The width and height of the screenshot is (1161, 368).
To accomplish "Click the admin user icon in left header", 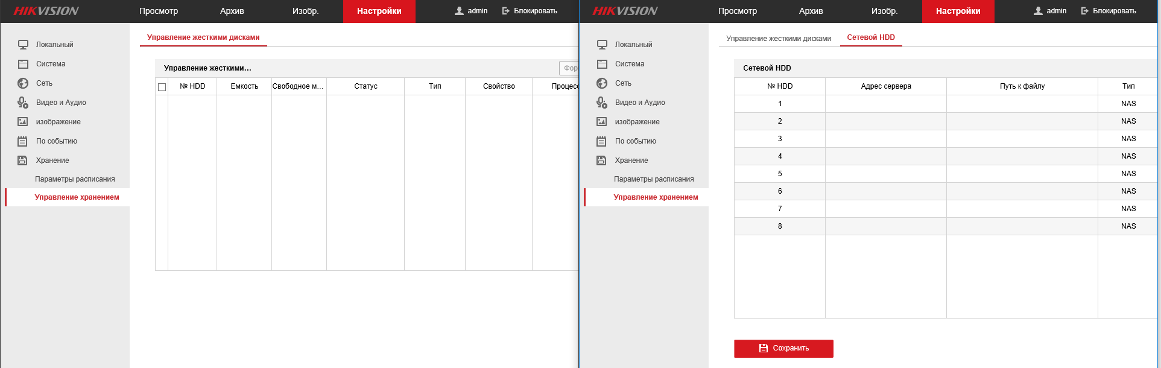I will 459,11.
